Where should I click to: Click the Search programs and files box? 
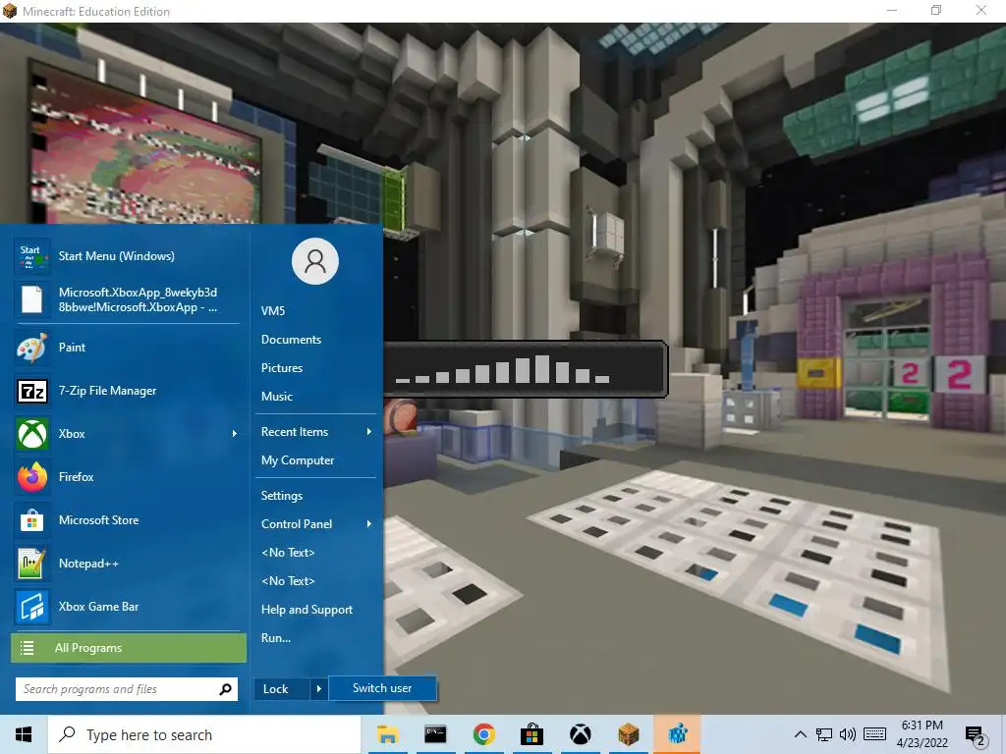pos(127,689)
